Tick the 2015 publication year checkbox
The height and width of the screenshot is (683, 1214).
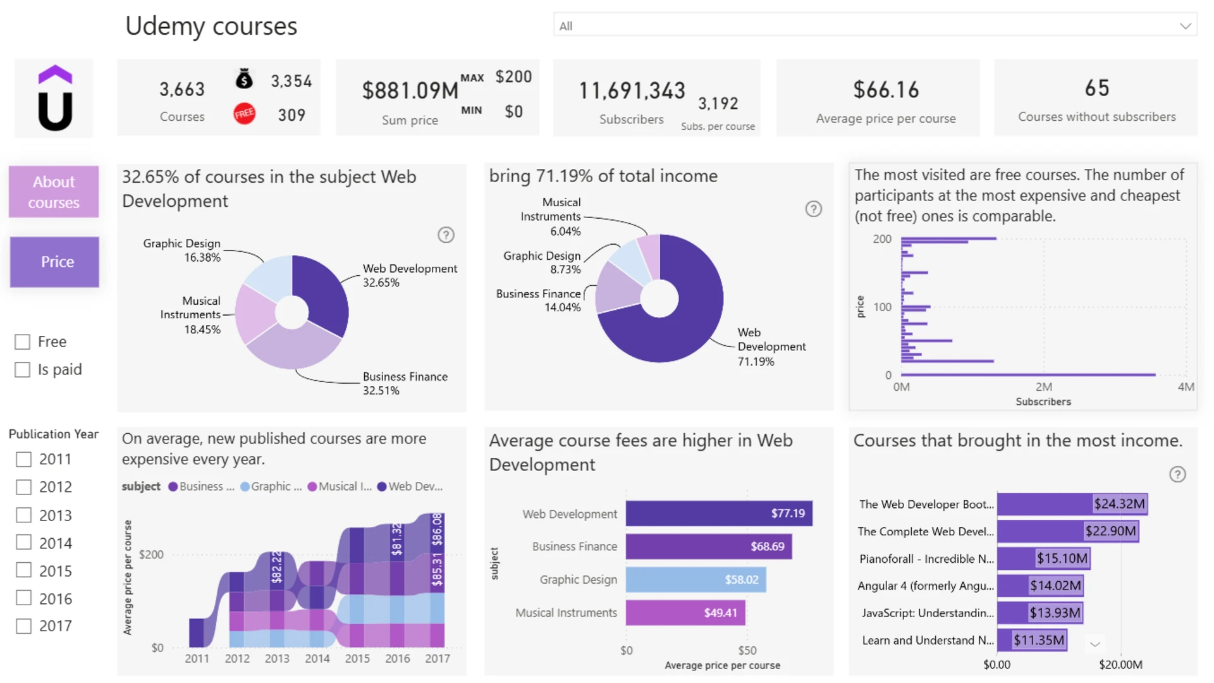click(24, 570)
